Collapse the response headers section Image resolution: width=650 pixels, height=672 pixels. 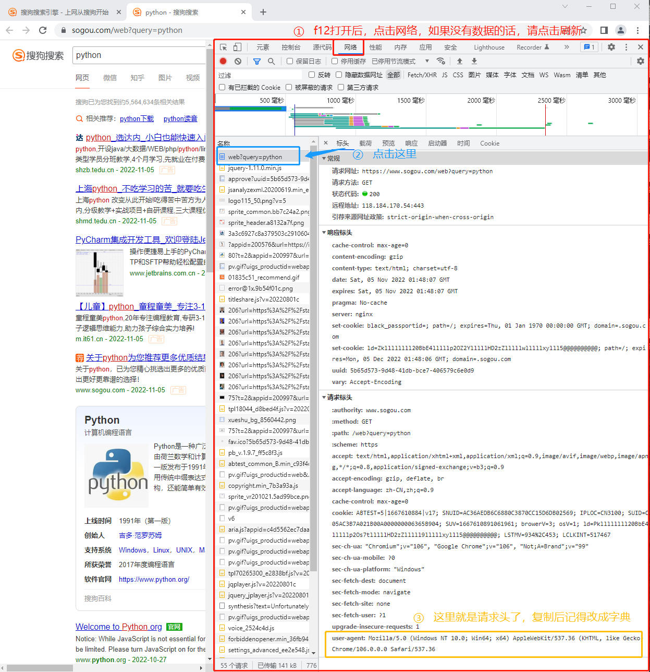pos(324,232)
